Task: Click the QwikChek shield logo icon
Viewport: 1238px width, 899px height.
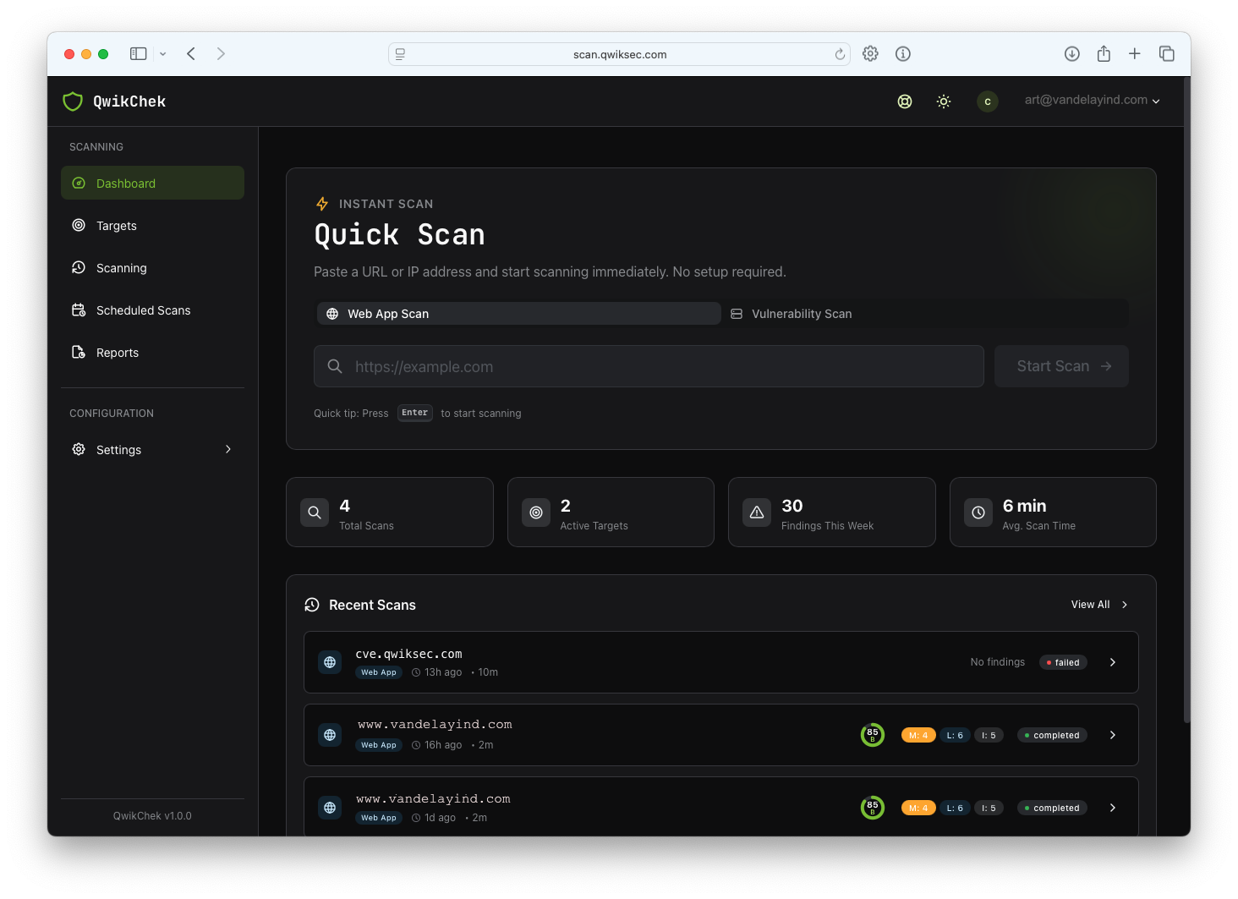Action: coord(73,101)
